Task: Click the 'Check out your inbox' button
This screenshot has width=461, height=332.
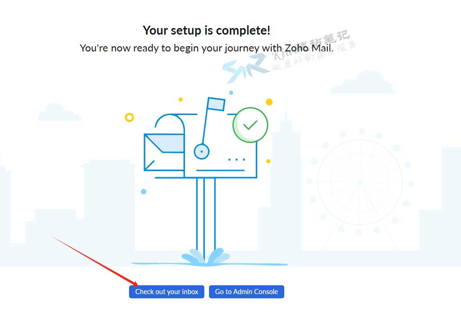Action: coord(166,292)
